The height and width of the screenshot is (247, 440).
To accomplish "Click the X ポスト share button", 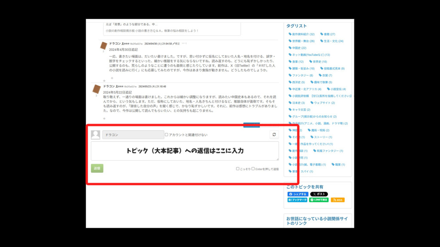I will point(319,194).
